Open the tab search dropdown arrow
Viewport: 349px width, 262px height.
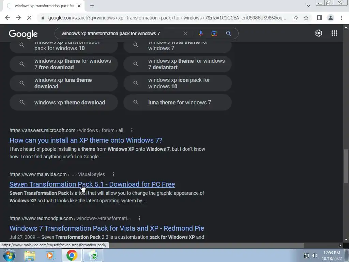[x=308, y=6]
